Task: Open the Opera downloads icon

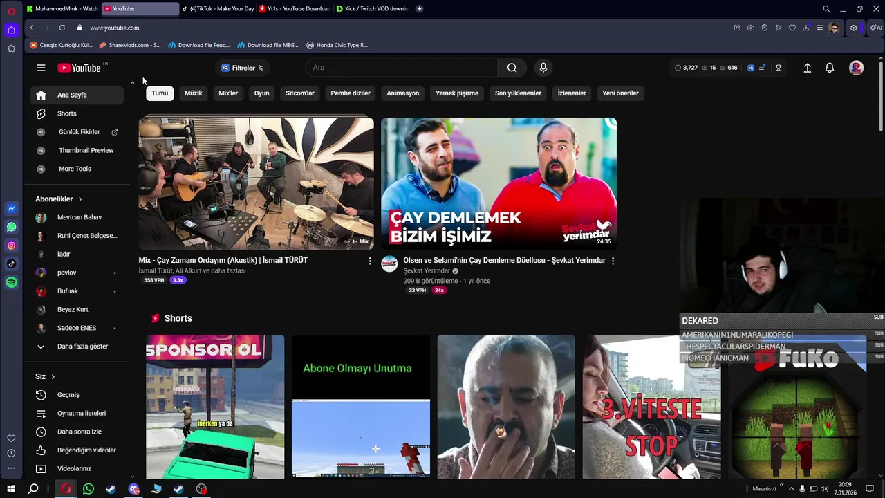Action: coord(806,28)
